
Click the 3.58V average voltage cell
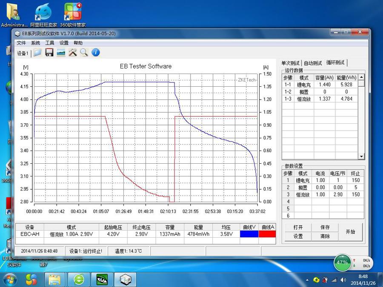(x=226, y=234)
